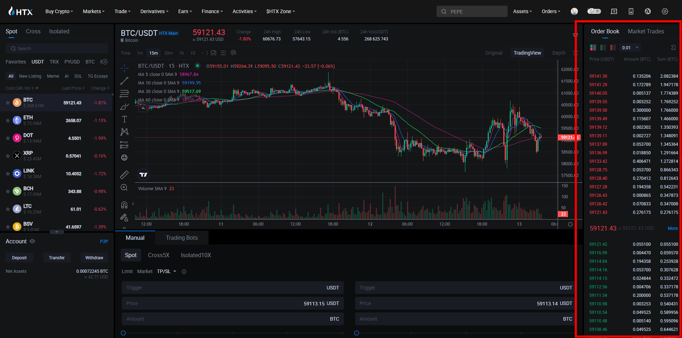Open chart settings hexagon icon
This screenshot has height=338, width=682.
tap(233, 53)
